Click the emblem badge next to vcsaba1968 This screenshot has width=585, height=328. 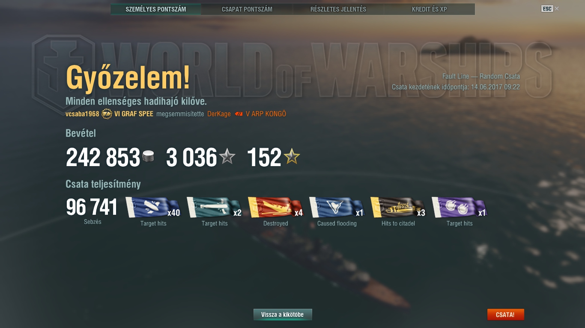(107, 114)
